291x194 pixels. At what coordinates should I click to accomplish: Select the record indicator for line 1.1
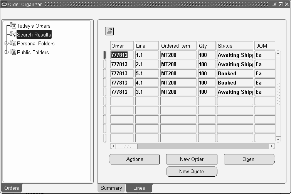pos(105,55)
